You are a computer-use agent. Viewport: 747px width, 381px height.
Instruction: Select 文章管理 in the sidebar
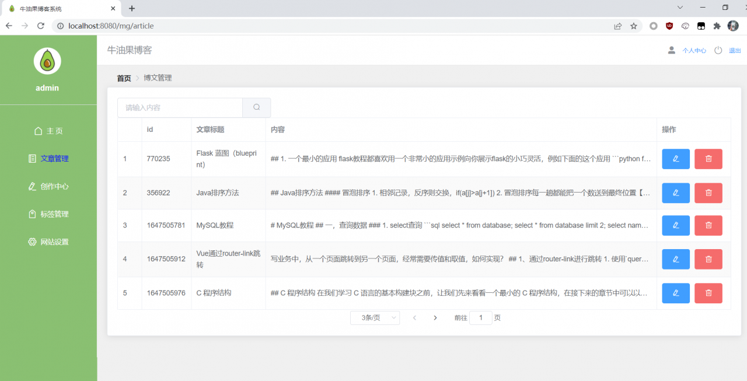tap(48, 159)
